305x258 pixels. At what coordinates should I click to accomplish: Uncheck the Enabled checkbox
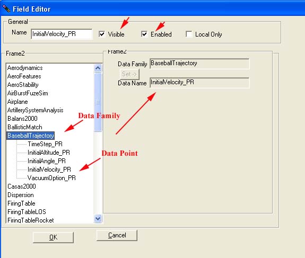click(144, 34)
